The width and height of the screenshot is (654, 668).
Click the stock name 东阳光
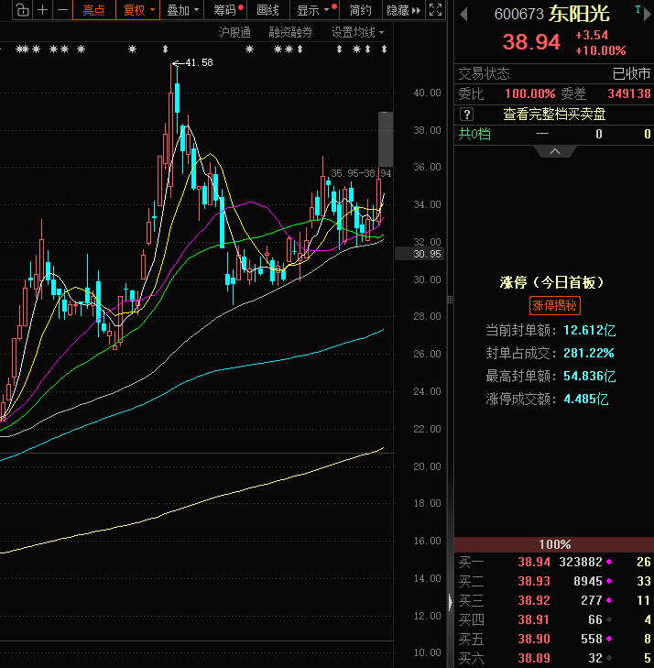pos(579,15)
